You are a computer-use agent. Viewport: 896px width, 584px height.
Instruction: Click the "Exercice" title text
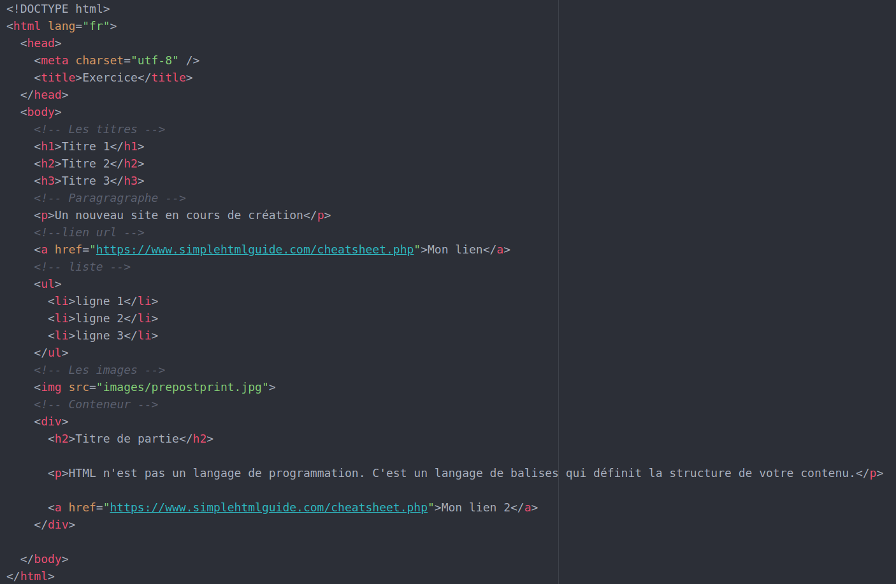pyautogui.click(x=110, y=78)
